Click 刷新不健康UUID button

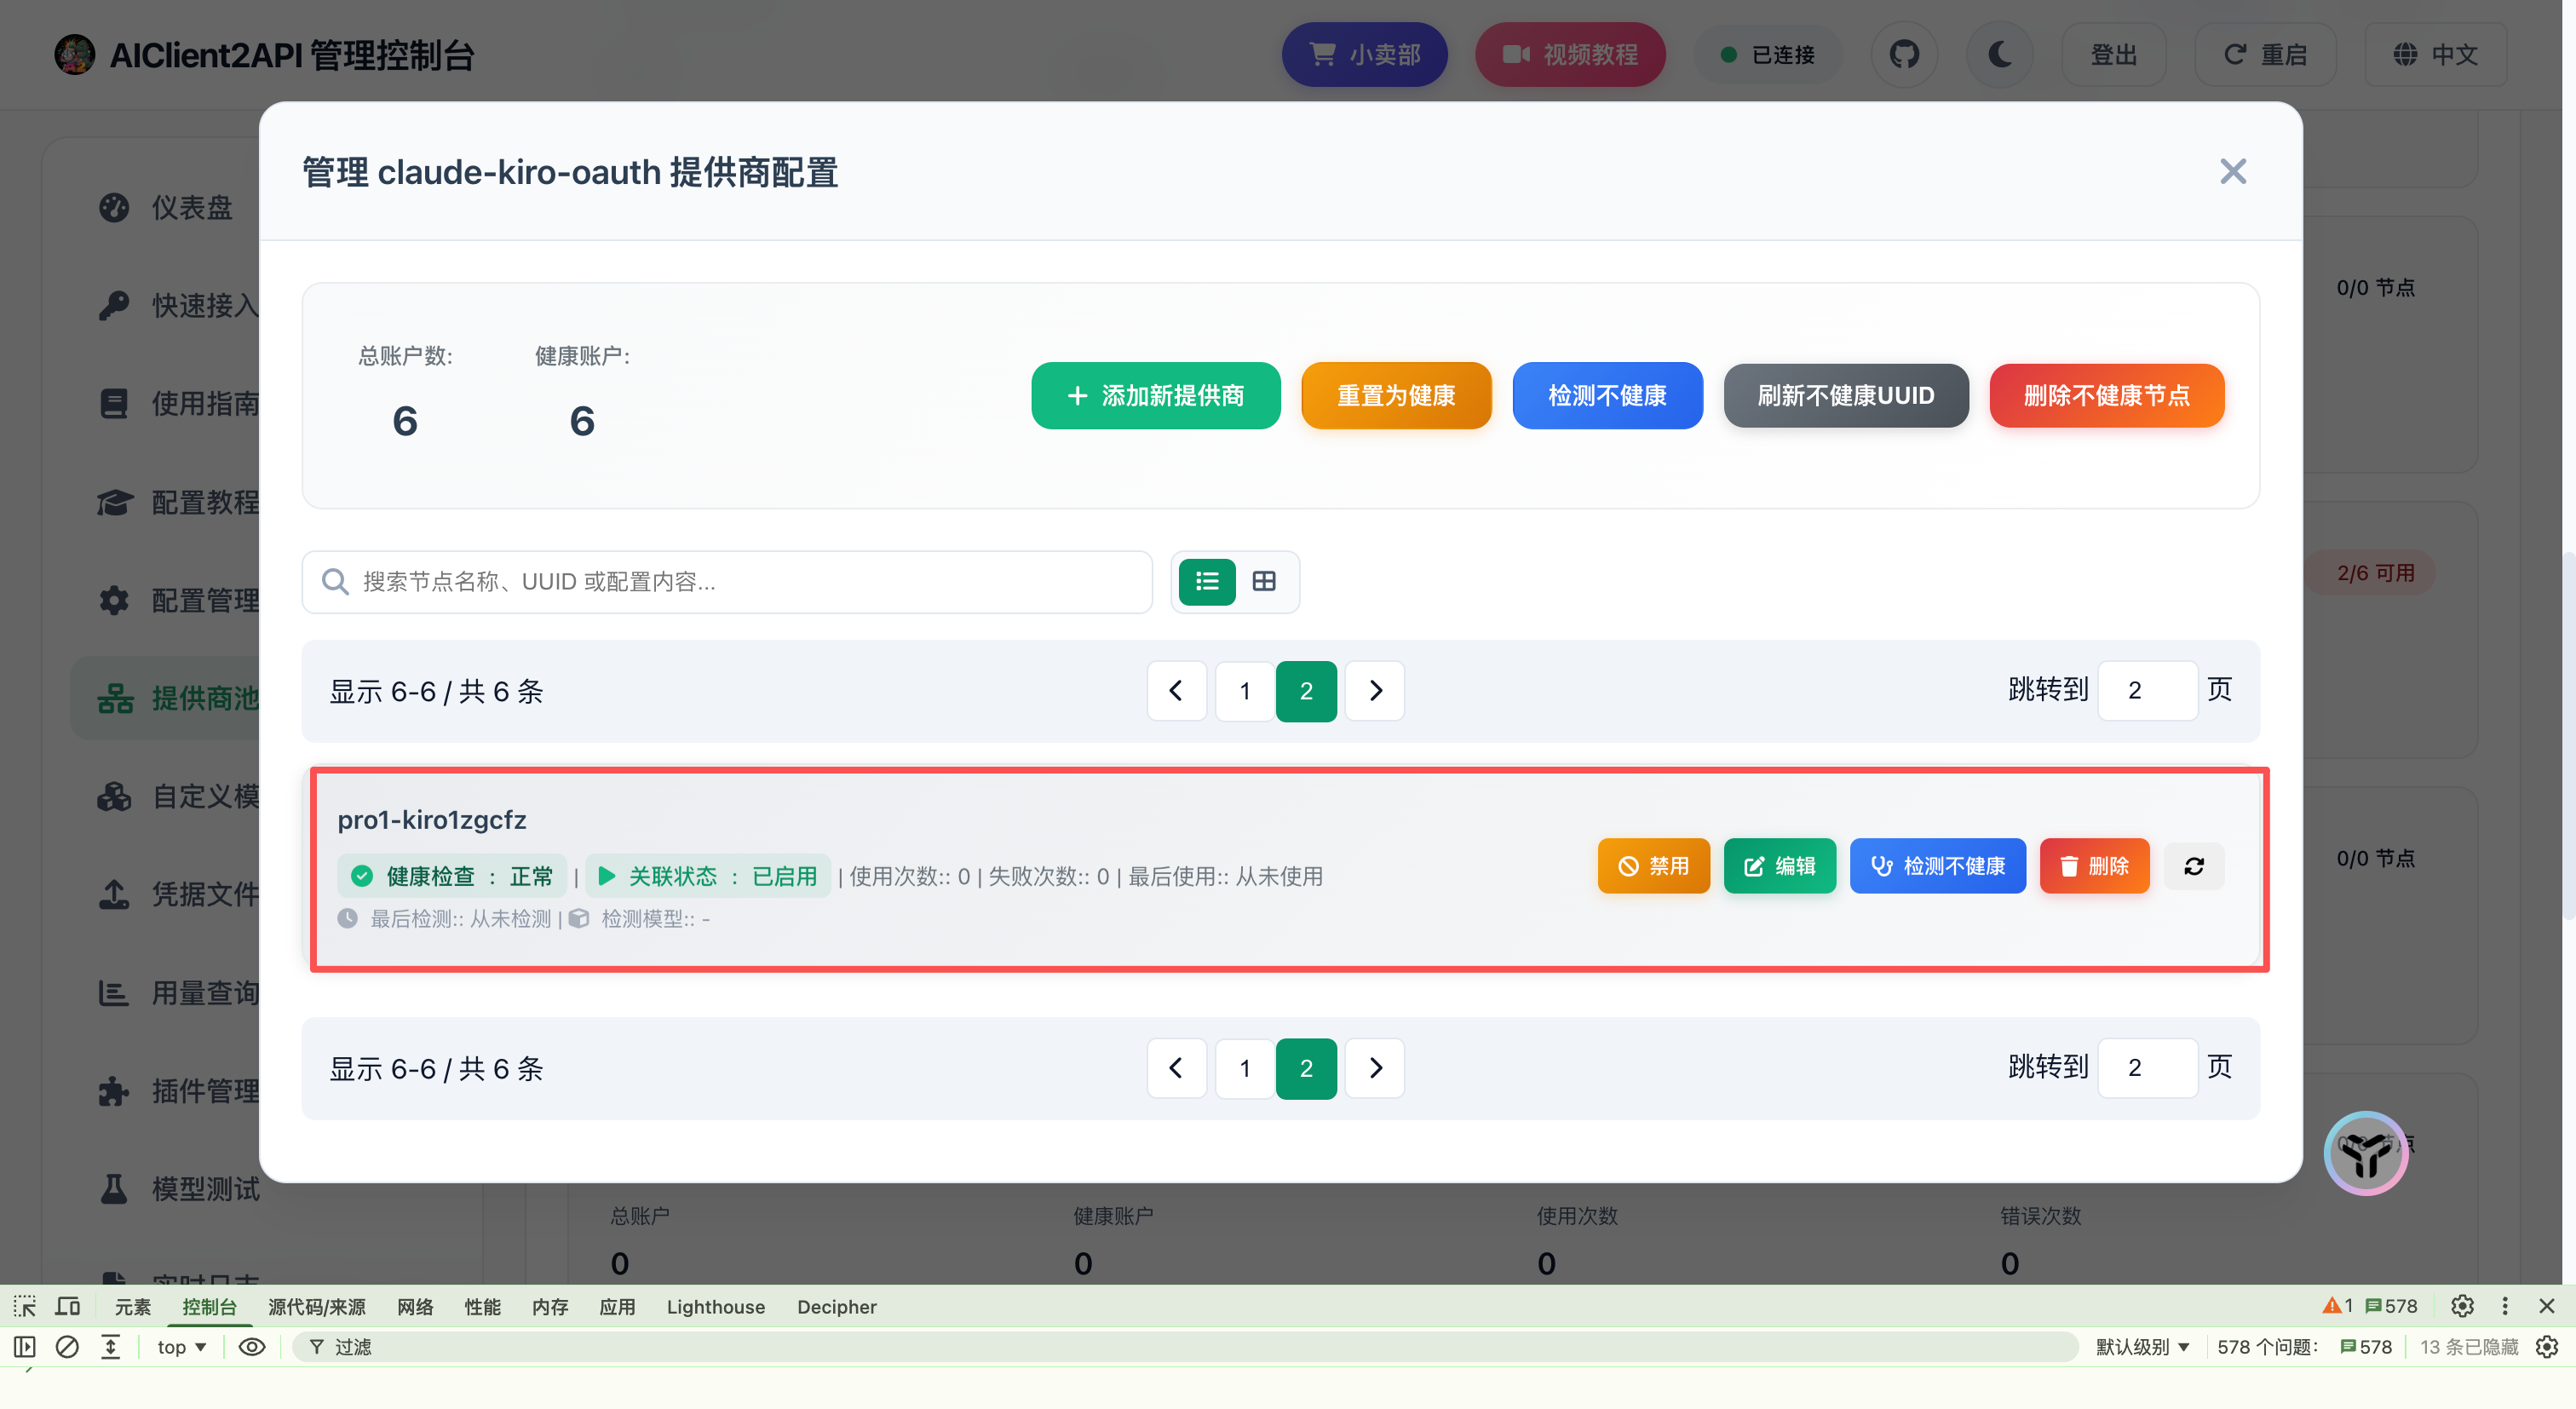(x=1845, y=395)
